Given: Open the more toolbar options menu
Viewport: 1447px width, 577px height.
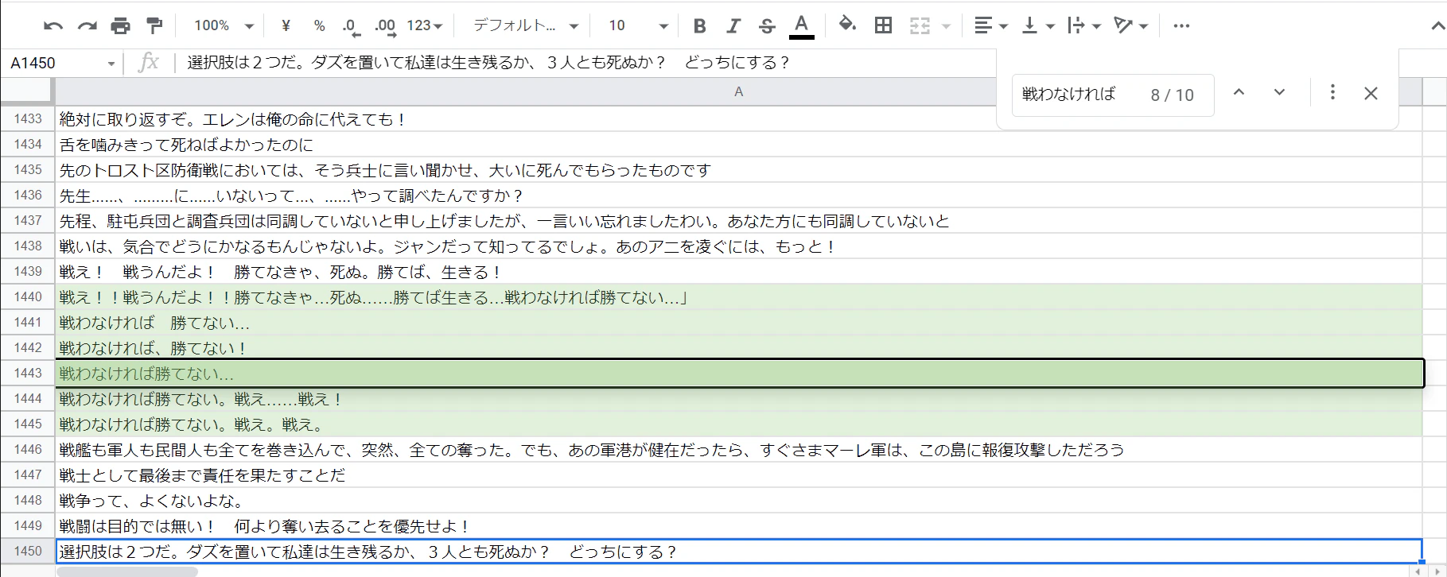Looking at the screenshot, I should pos(1181,26).
